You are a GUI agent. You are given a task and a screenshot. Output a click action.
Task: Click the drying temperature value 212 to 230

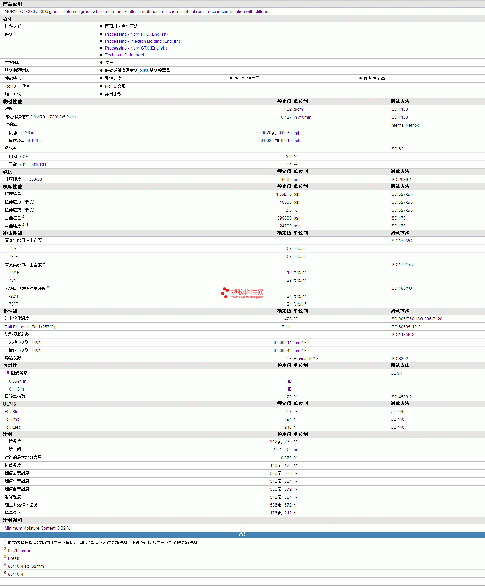point(281,442)
